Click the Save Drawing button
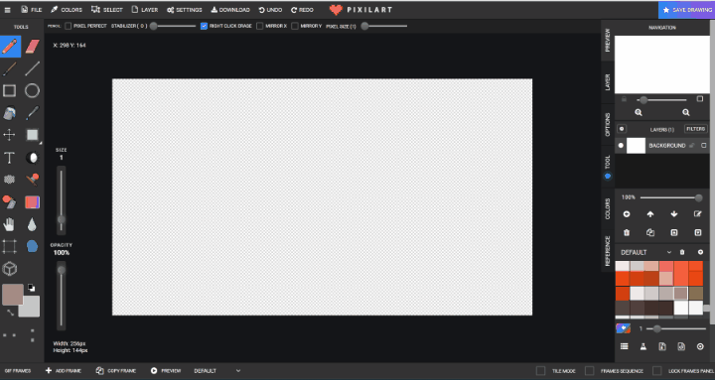715x380 pixels. [687, 10]
